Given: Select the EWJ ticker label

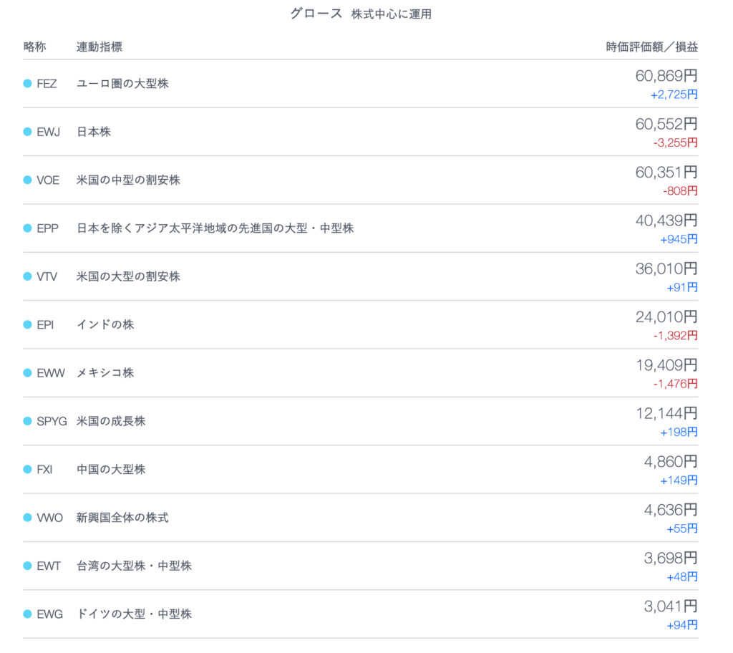Looking at the screenshot, I should pyautogui.click(x=49, y=132).
